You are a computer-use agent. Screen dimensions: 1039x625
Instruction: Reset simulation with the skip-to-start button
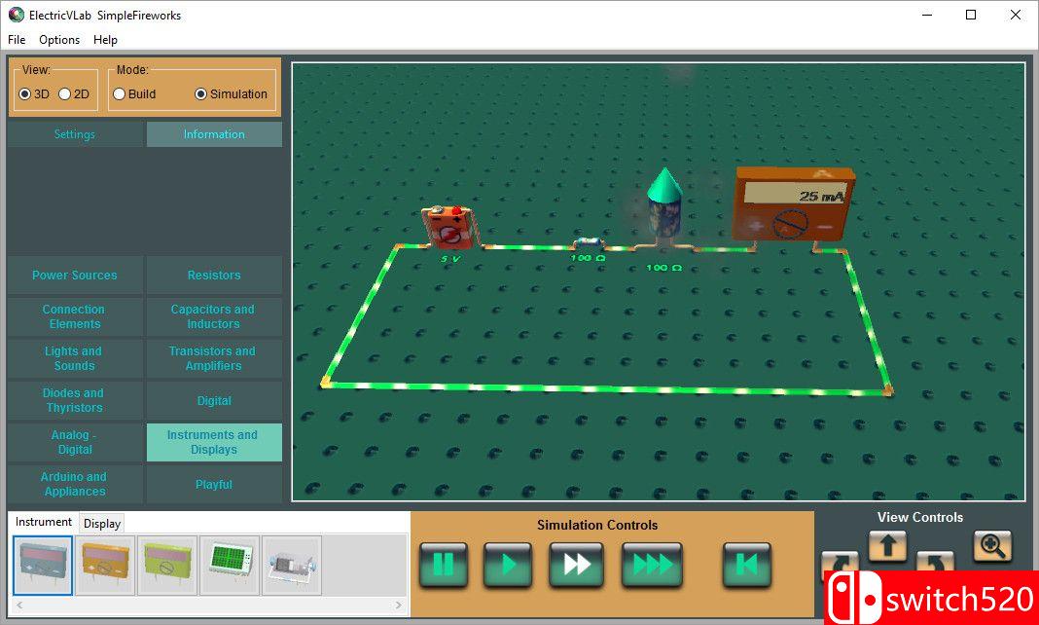[746, 565]
